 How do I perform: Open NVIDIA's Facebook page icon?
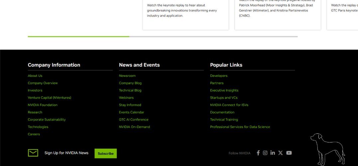[x=258, y=153]
